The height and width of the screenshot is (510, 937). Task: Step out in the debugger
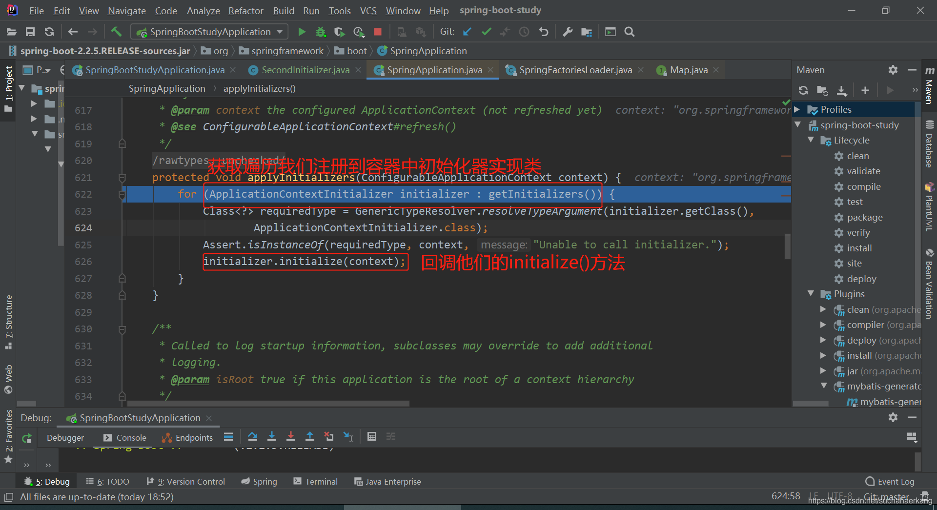(x=310, y=436)
